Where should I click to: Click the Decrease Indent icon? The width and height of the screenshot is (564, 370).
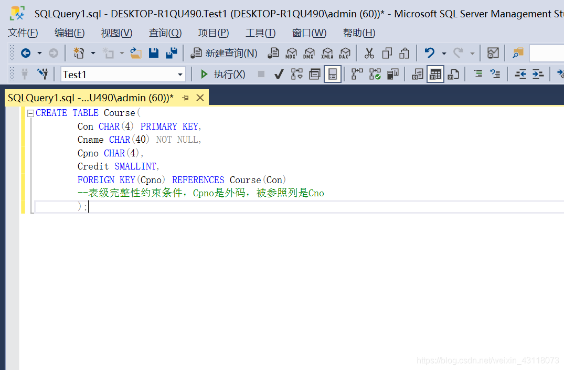[x=520, y=75]
